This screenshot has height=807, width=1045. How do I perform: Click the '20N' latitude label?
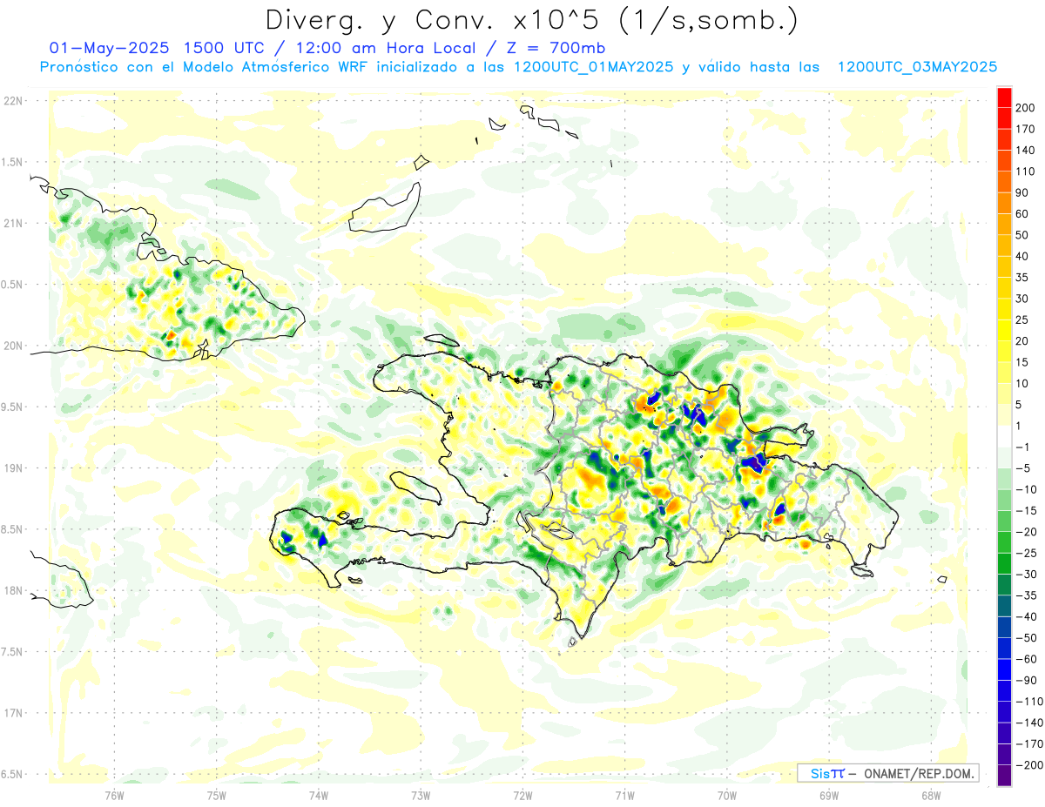tap(12, 346)
